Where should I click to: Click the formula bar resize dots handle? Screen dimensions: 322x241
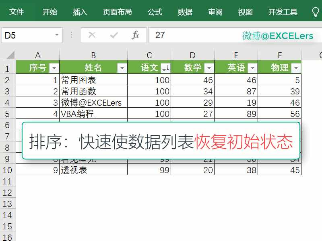click(72, 35)
